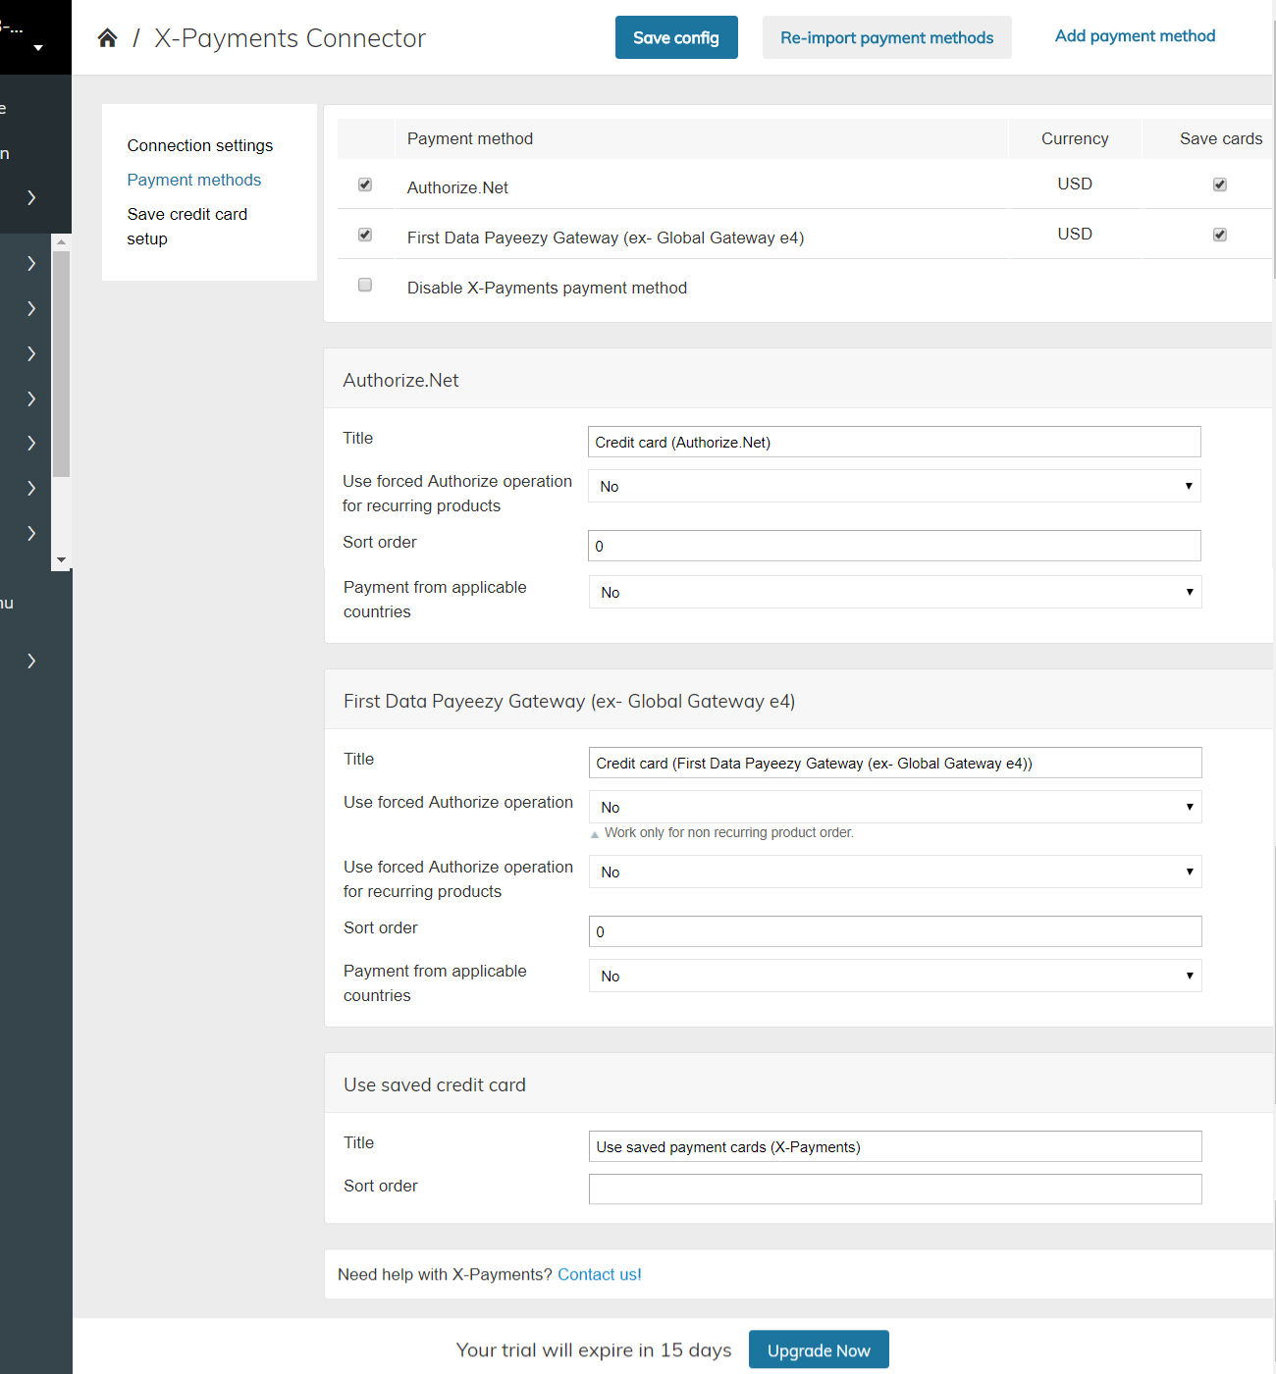Click sidebar scrollbar down arrow
Viewport: 1276px width, 1374px height.
61,560
